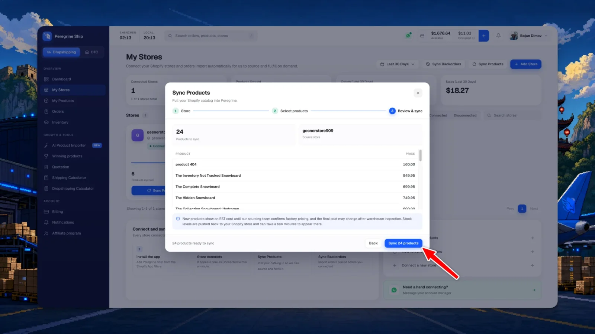Screen dimensions: 595x334
Task: Close the Sync Products dialog
Action: [418, 93]
